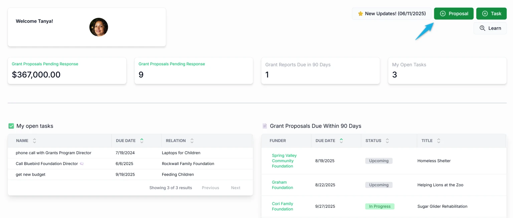Screen dimensions: 513x218
Task: Click the plus icon on Task button
Action: 485,14
